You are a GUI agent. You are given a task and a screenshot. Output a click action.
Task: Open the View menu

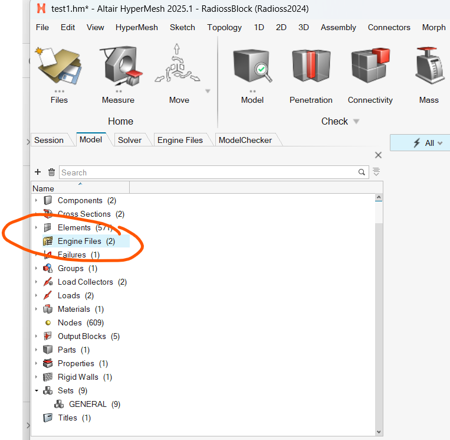(96, 27)
